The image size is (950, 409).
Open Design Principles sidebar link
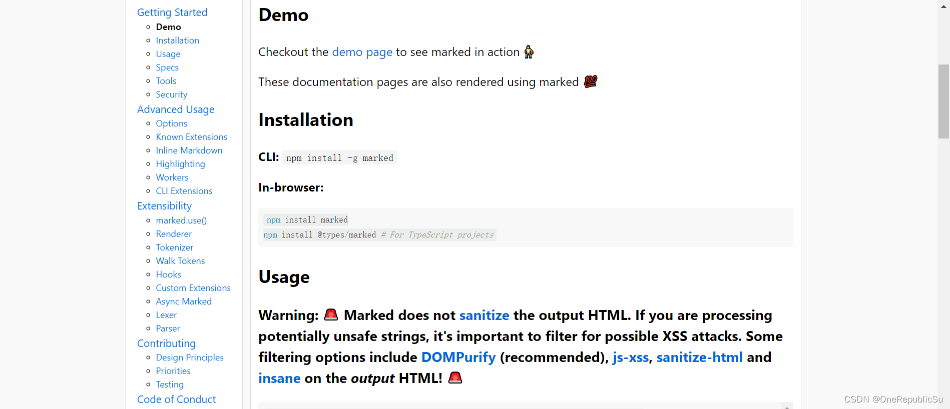click(x=190, y=357)
